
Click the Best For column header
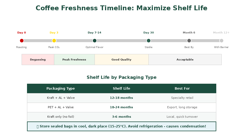point(182,89)
